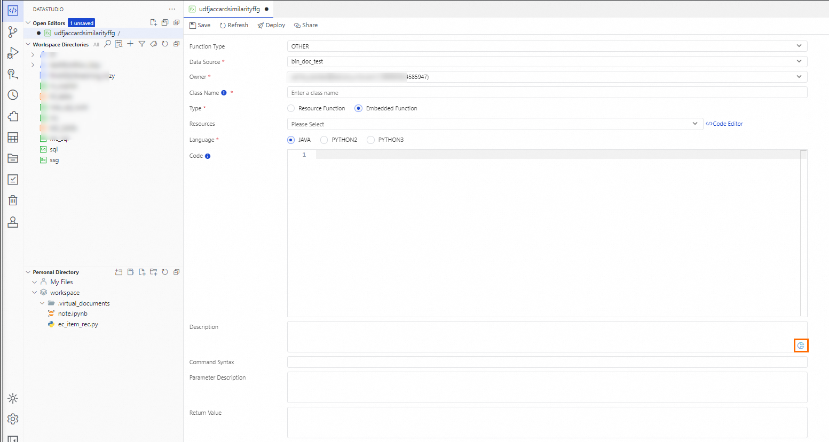The image size is (829, 442).
Task: Open the Function Type dropdown
Action: pos(547,46)
